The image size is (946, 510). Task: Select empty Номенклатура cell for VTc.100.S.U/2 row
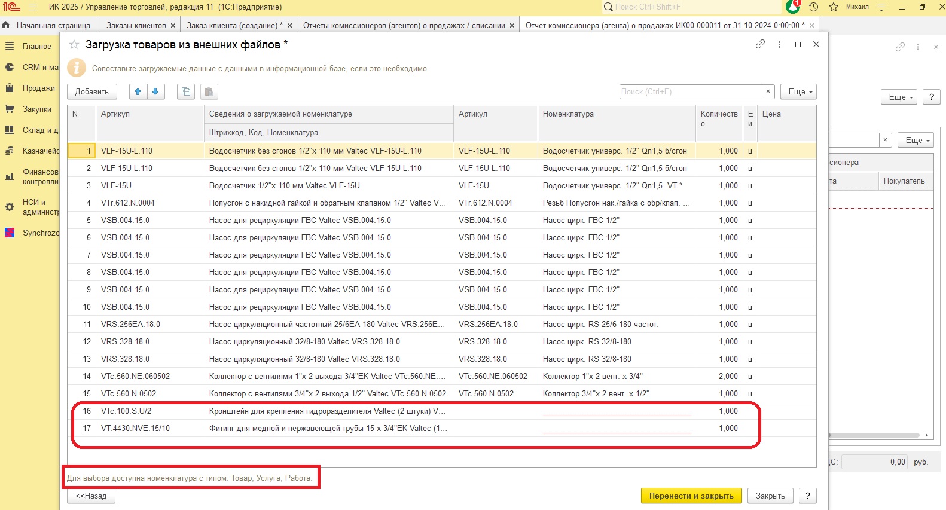pyautogui.click(x=616, y=411)
